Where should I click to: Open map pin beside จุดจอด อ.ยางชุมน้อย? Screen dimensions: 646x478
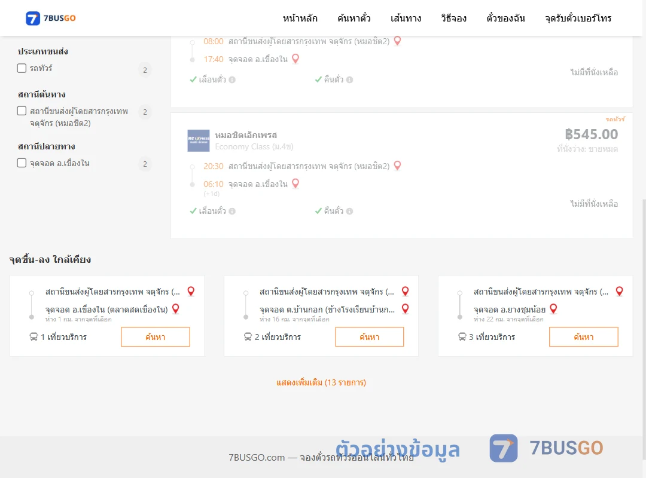tap(554, 309)
